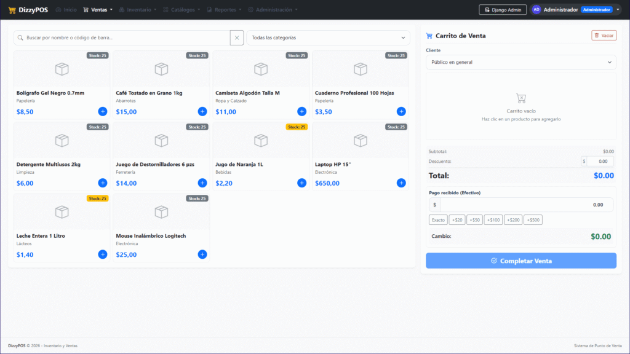630x354 pixels.
Task: Add Detergente Multiusos 2kg to cart
Action: [103, 183]
